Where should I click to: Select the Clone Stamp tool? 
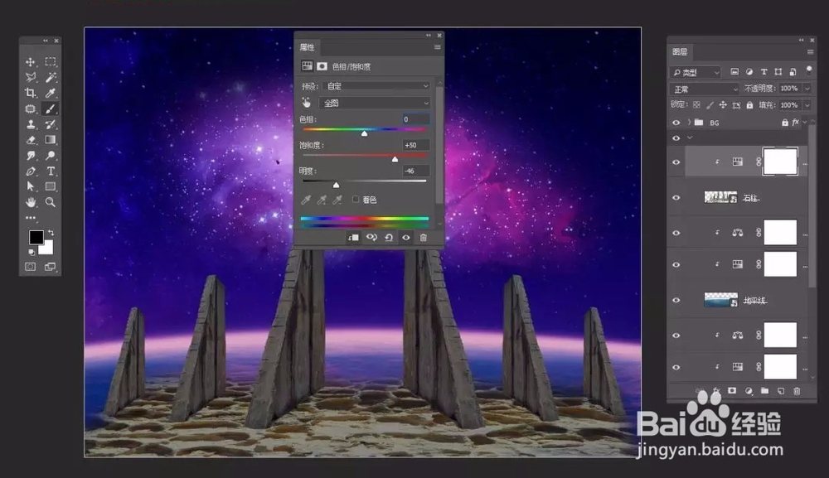click(x=31, y=124)
